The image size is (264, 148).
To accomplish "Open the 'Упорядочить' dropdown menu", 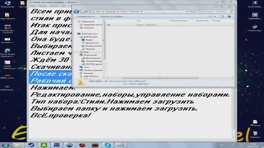I will tap(85, 16).
